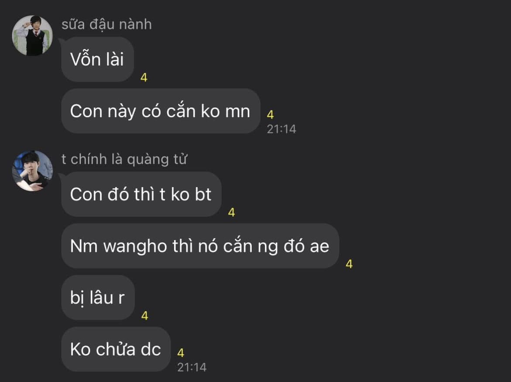511x382 pixels.
Task: Select the 'Con này có cắn ko mn' message
Action: point(161,111)
